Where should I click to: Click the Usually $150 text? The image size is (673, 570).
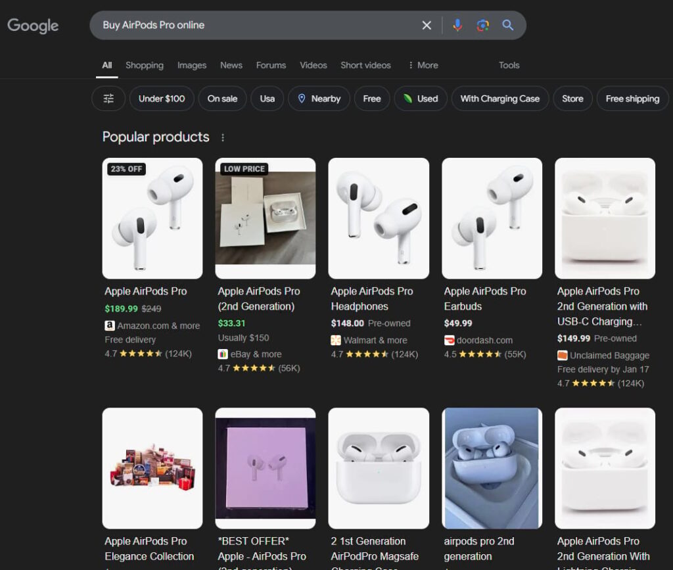coord(243,338)
